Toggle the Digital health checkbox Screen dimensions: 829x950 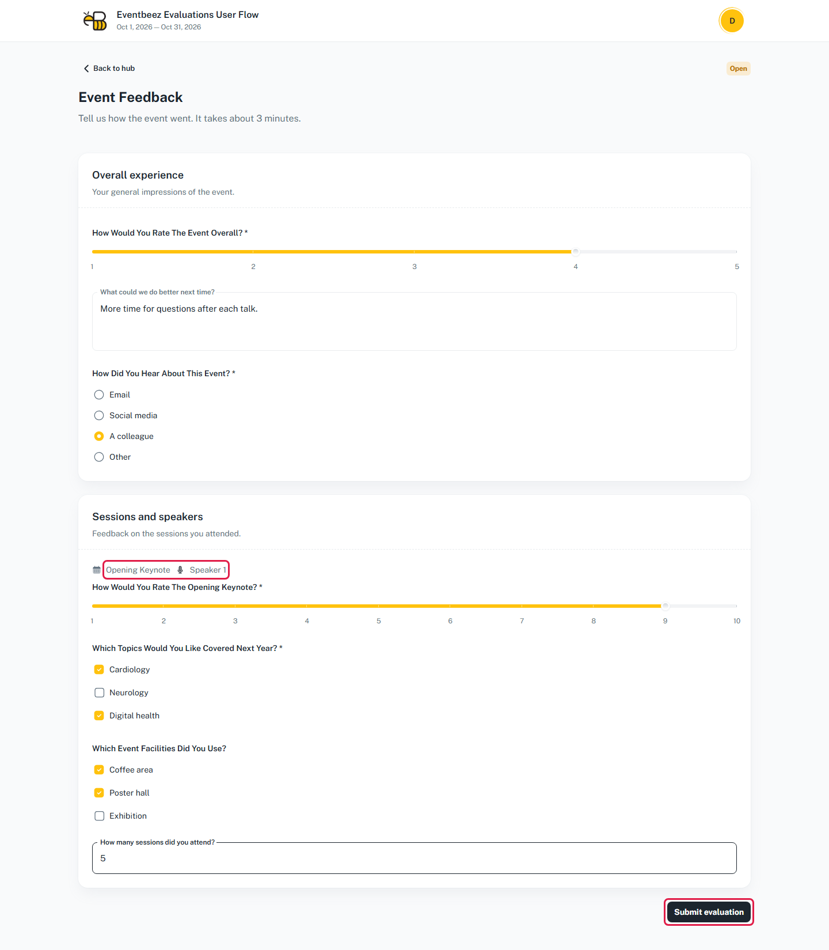99,716
